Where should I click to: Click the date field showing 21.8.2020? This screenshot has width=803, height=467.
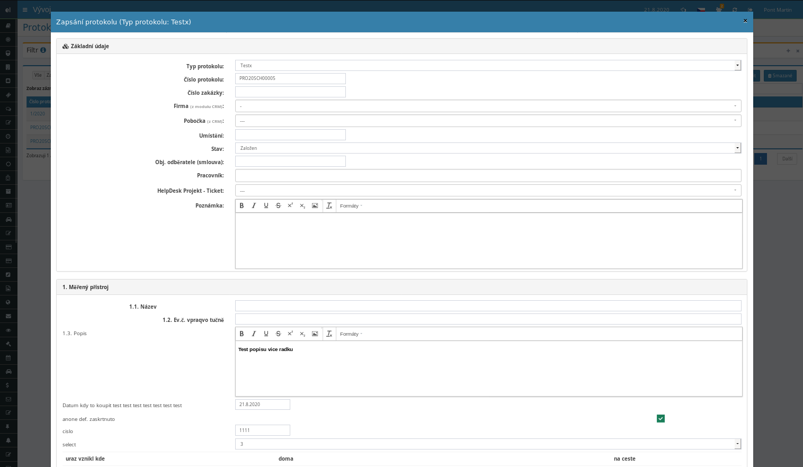tap(262, 405)
